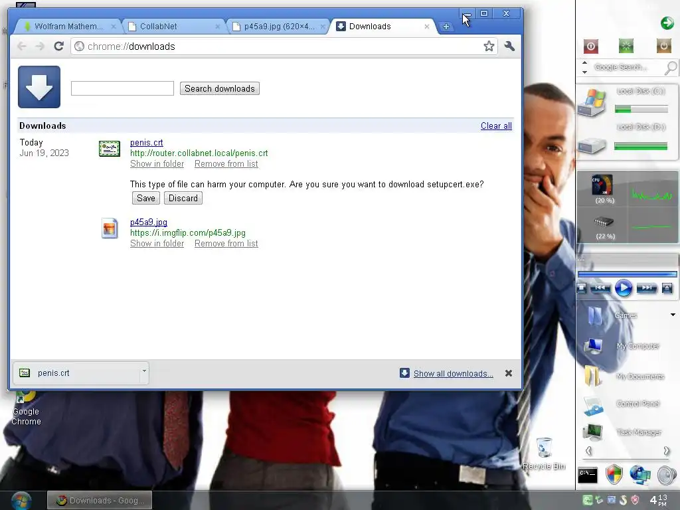
Task: Expand the Games dropdown arrow
Action: [673, 315]
